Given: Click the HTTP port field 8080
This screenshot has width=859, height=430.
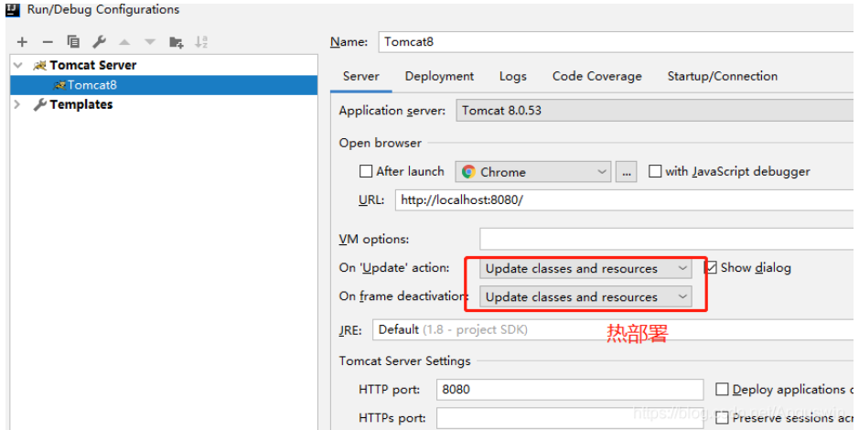Looking at the screenshot, I should pyautogui.click(x=570, y=390).
